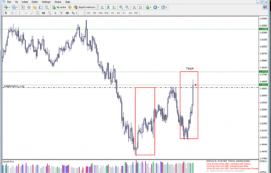Image resolution: width=271 pixels, height=173 pixels.
Task: Open the Periods clock dropdown
Action: click(x=156, y=7)
